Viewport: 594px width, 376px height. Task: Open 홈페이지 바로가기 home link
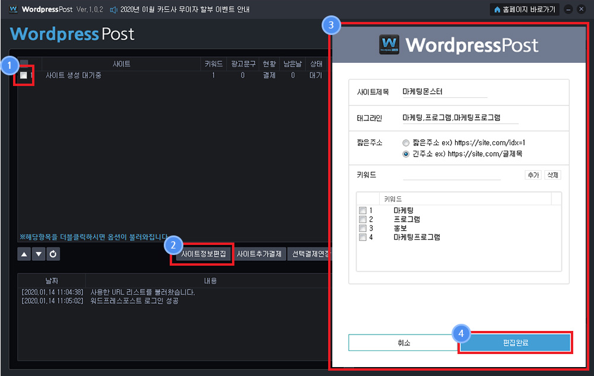click(x=525, y=9)
